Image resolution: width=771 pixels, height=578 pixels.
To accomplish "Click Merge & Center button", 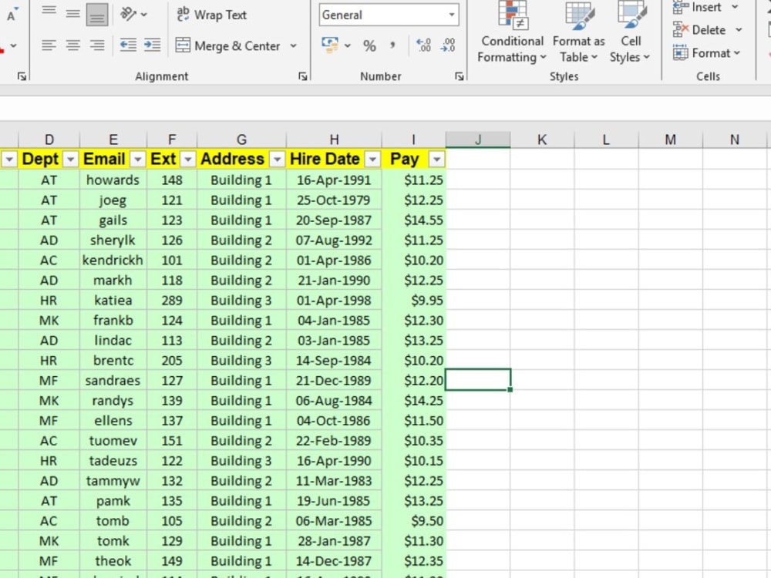I will [x=227, y=45].
